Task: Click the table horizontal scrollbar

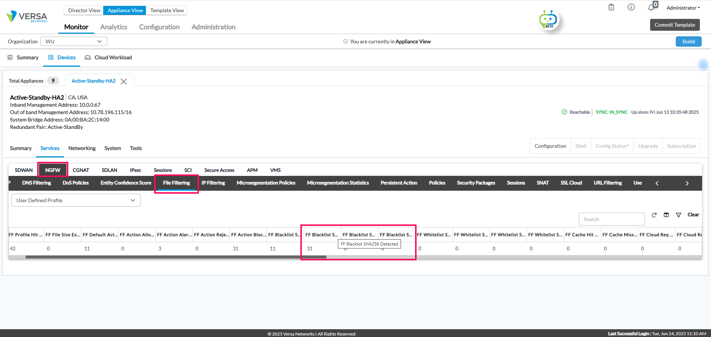Action: tap(176, 257)
